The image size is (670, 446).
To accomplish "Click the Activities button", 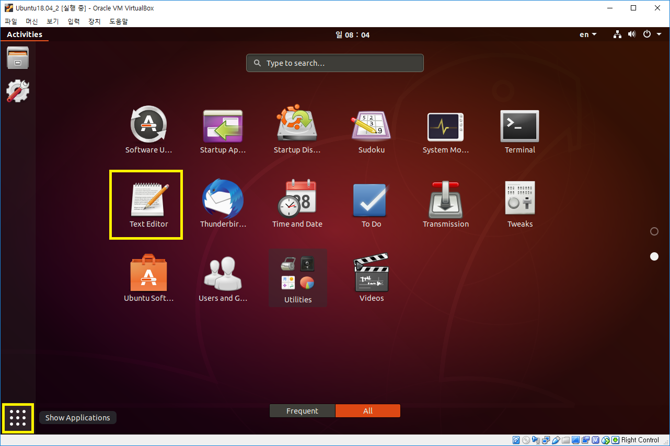I will pos(25,34).
